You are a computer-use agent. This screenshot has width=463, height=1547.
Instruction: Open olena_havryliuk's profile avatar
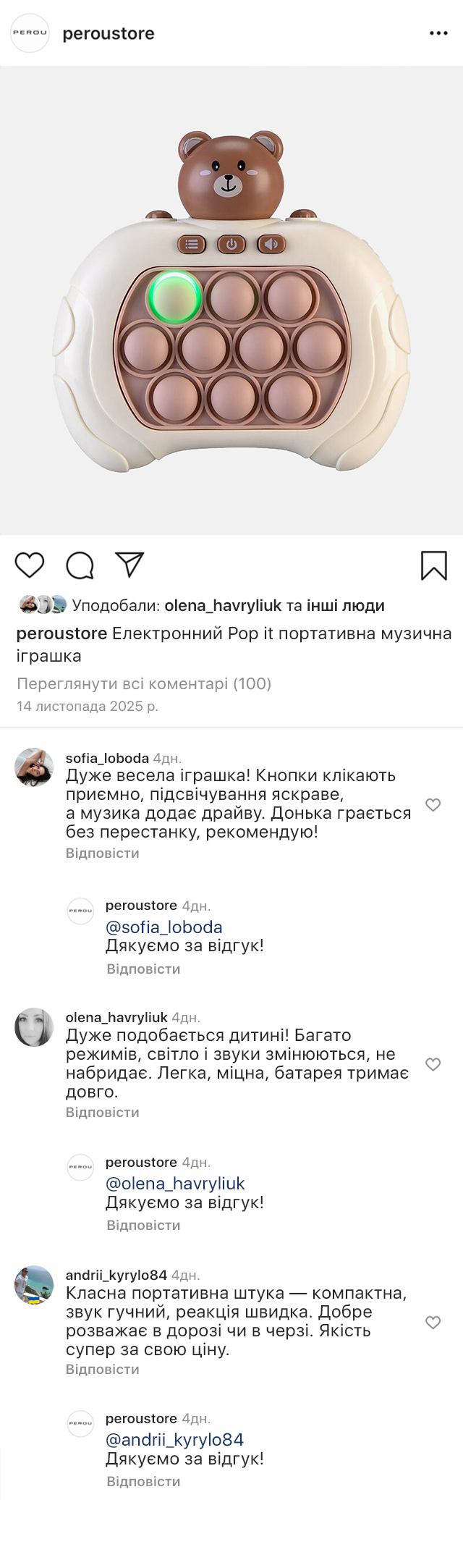[x=34, y=1027]
